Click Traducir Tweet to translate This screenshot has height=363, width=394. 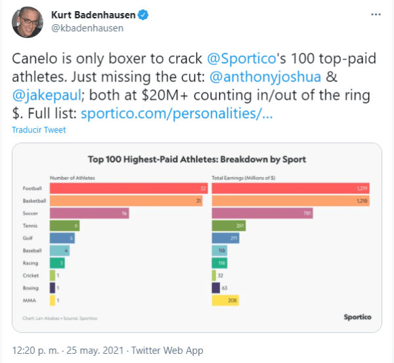pyautogui.click(x=39, y=130)
